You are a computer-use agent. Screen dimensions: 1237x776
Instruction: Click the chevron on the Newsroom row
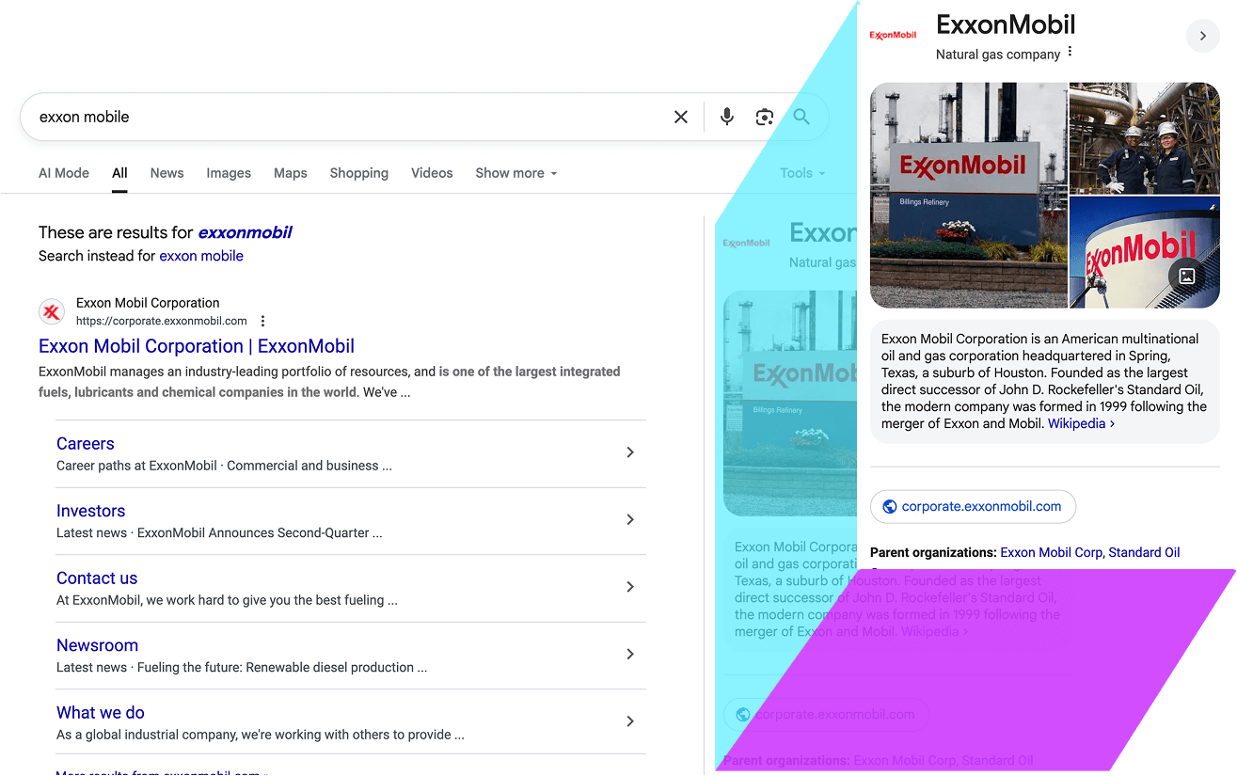[x=630, y=654]
